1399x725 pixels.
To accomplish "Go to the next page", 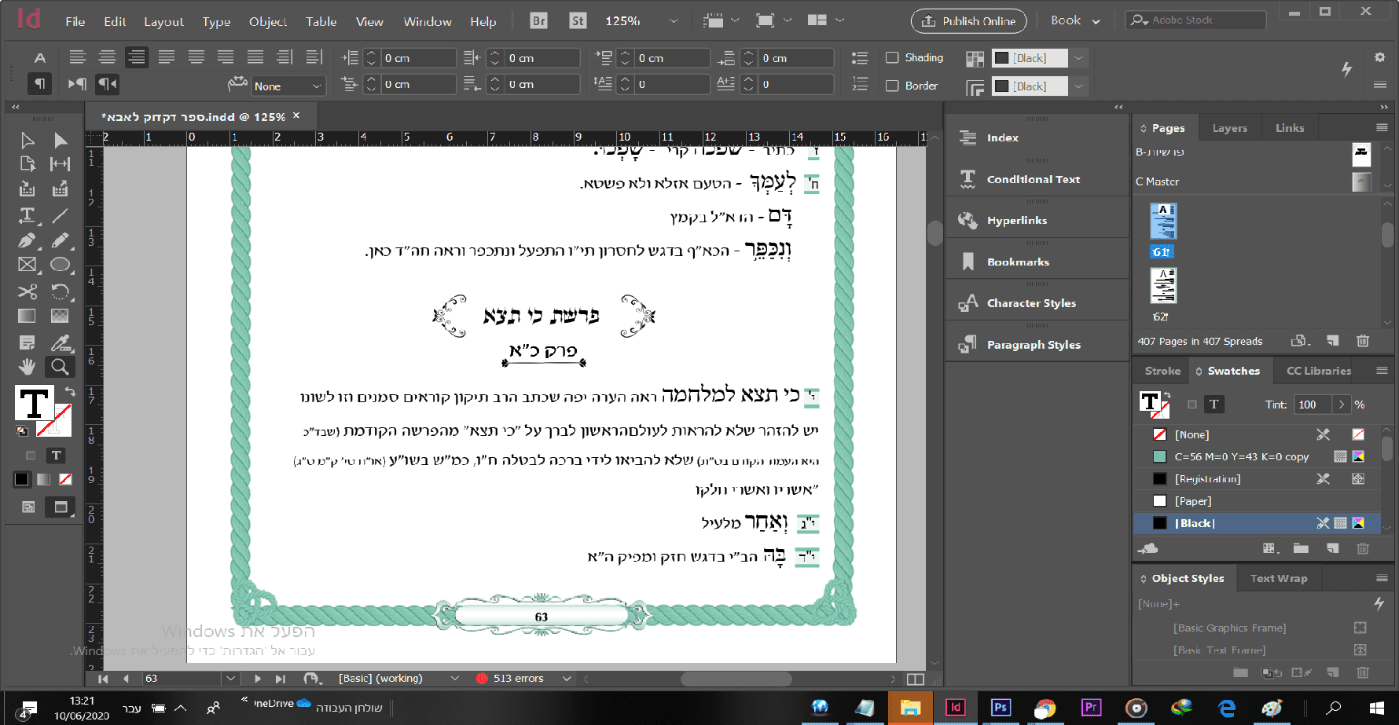I will pyautogui.click(x=258, y=679).
